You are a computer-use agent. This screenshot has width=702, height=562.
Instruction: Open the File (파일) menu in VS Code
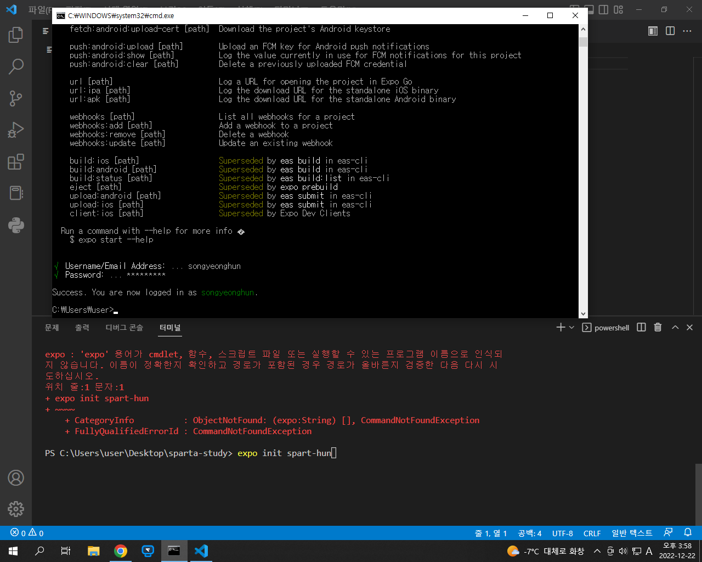click(39, 9)
